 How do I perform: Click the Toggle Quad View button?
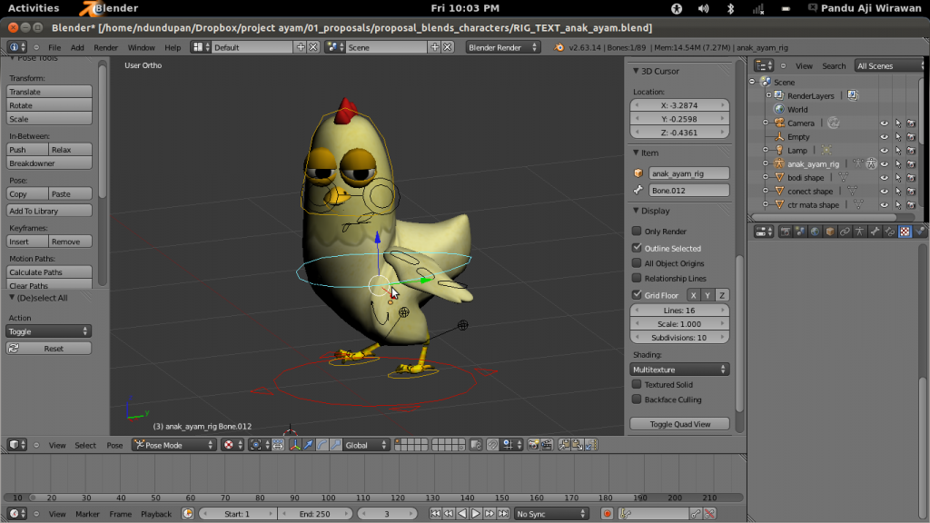[x=679, y=424]
